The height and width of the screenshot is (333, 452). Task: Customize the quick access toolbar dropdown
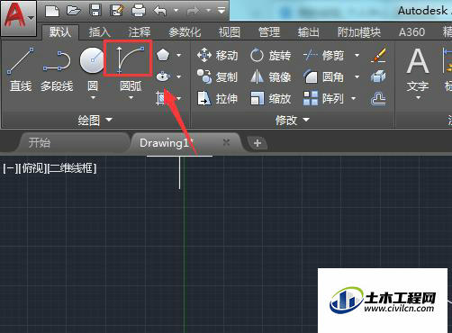coord(221,11)
